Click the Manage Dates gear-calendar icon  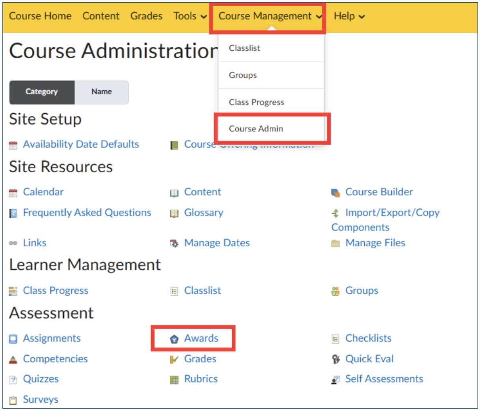pos(174,244)
